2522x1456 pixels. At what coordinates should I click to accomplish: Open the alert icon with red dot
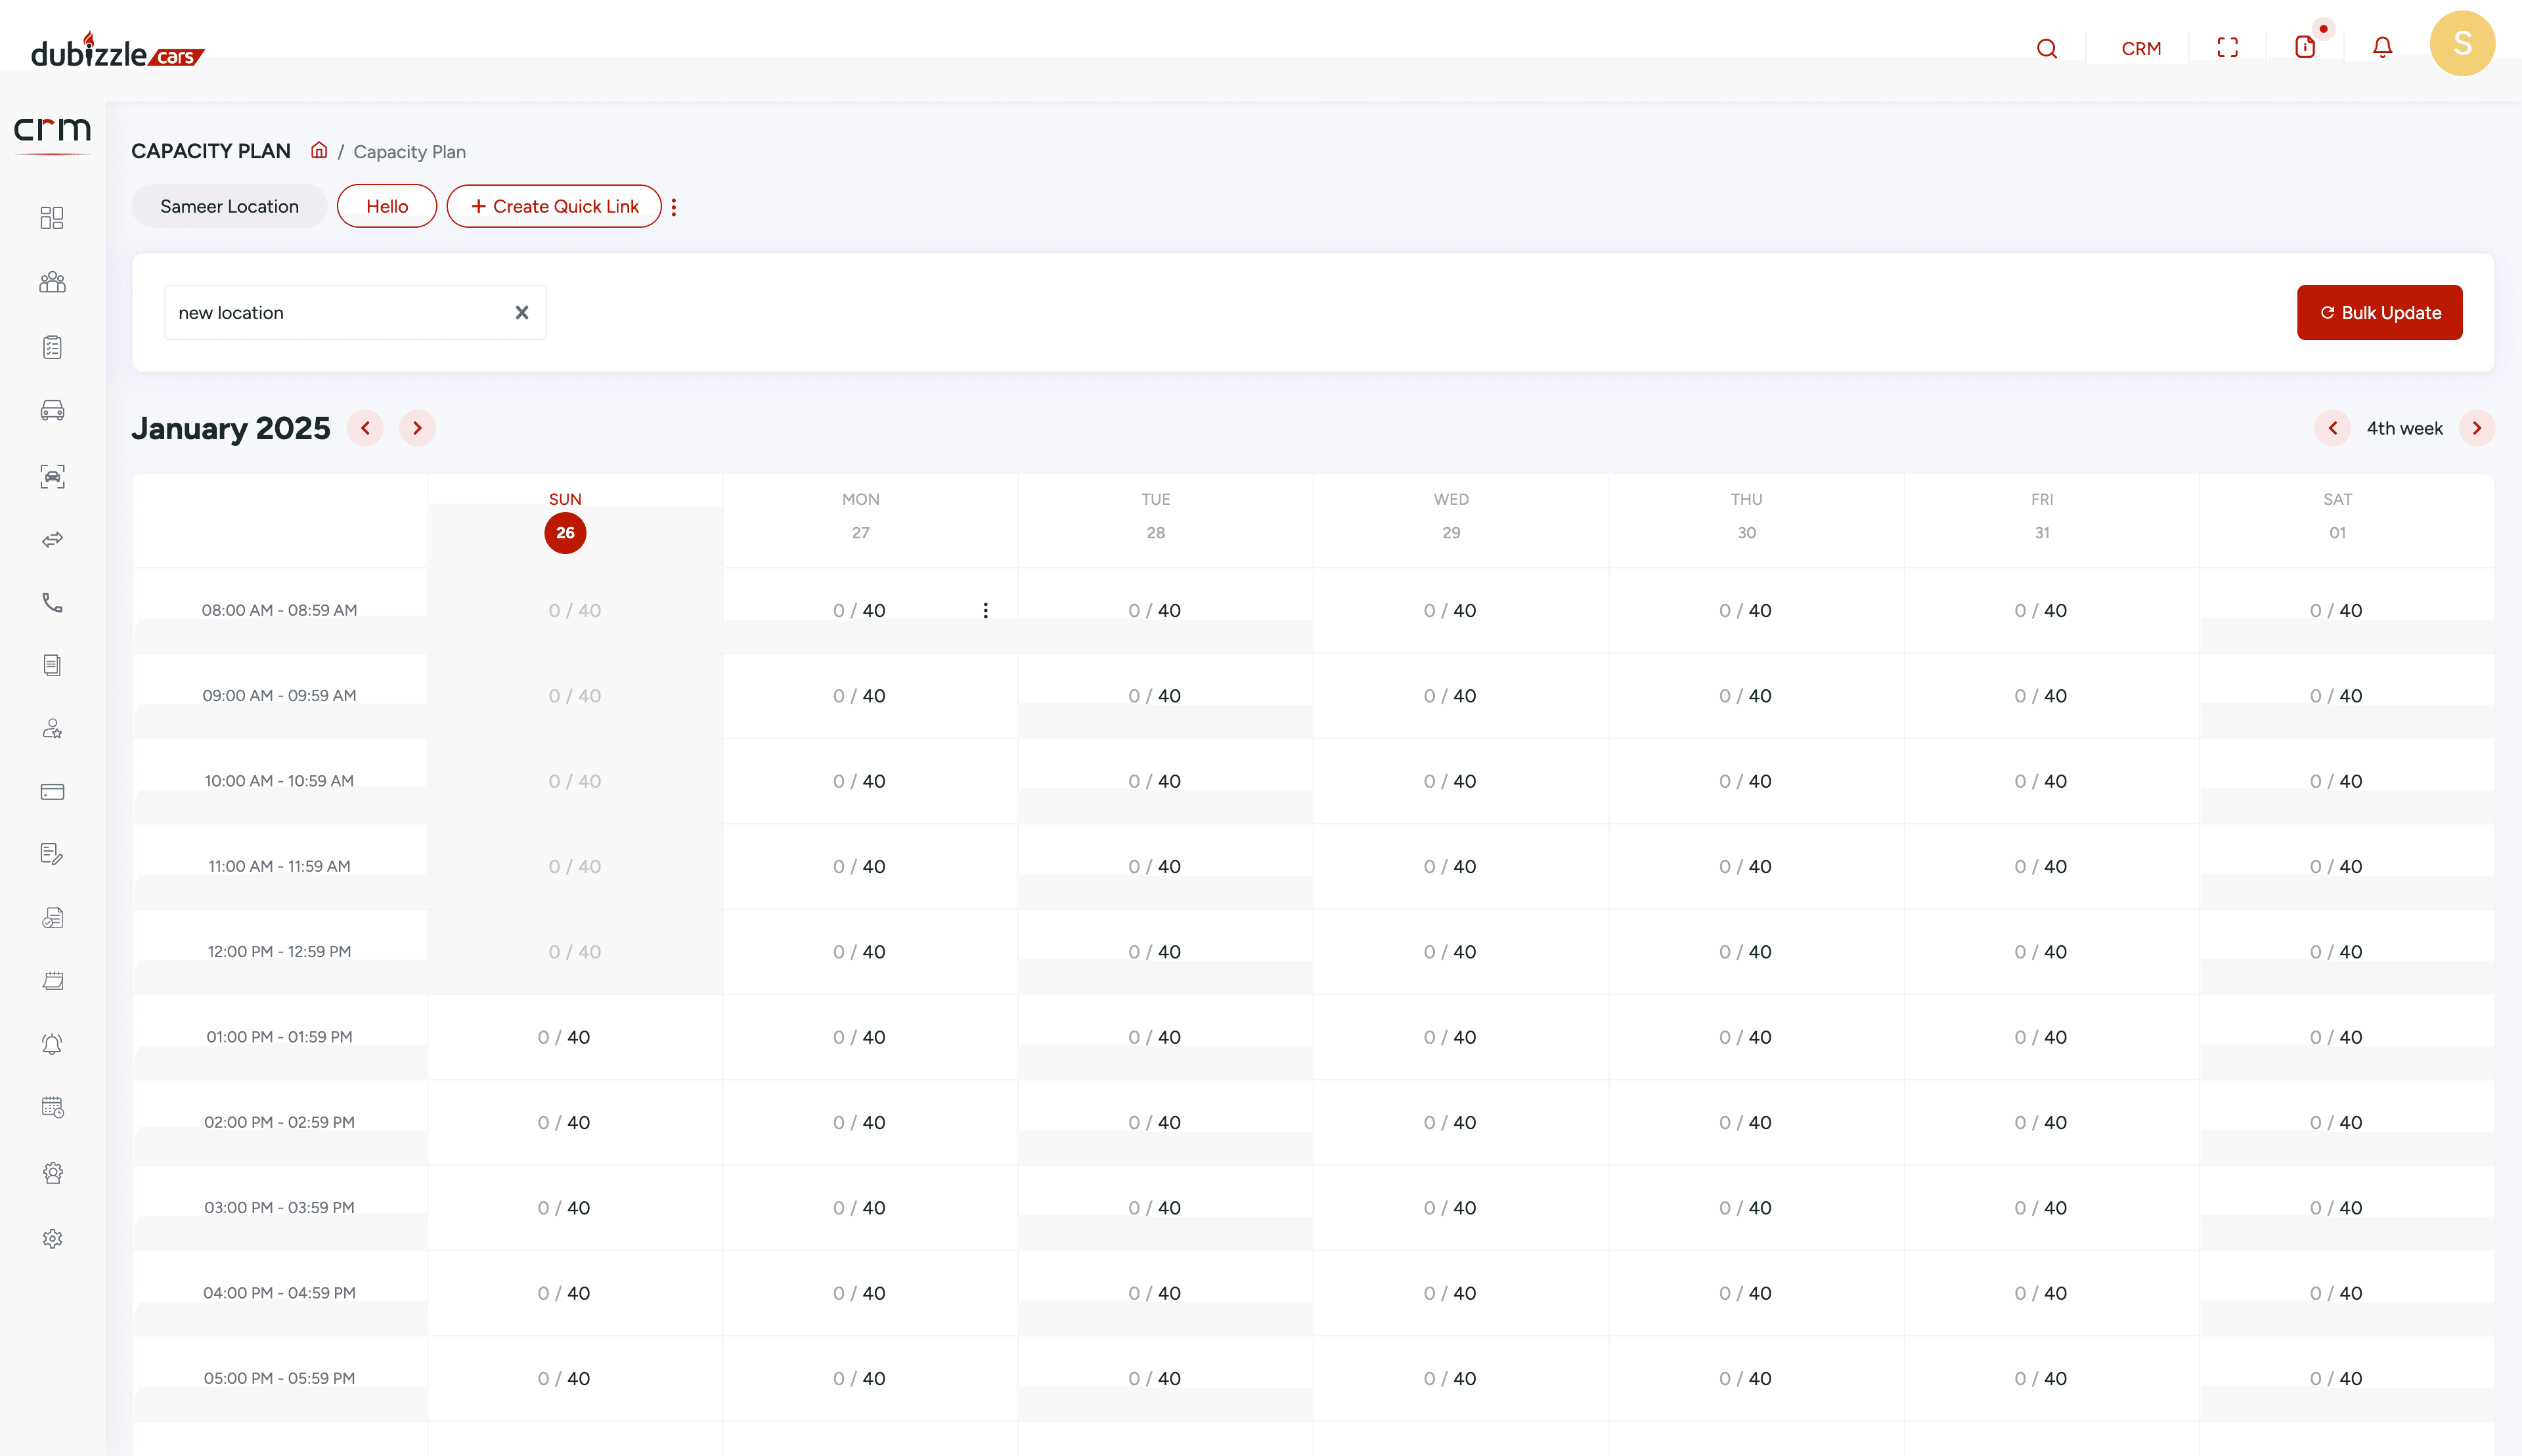[x=2305, y=47]
